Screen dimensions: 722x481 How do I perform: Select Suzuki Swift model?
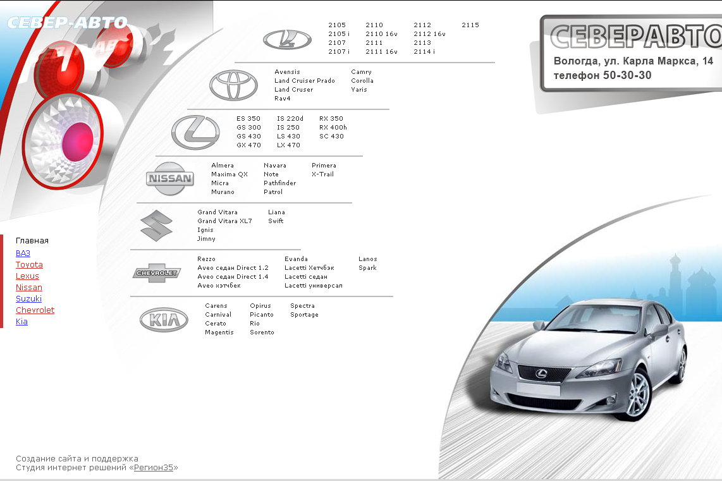coord(276,221)
